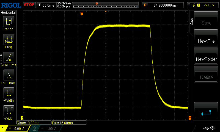Select the -Width measurement icon

point(9,111)
